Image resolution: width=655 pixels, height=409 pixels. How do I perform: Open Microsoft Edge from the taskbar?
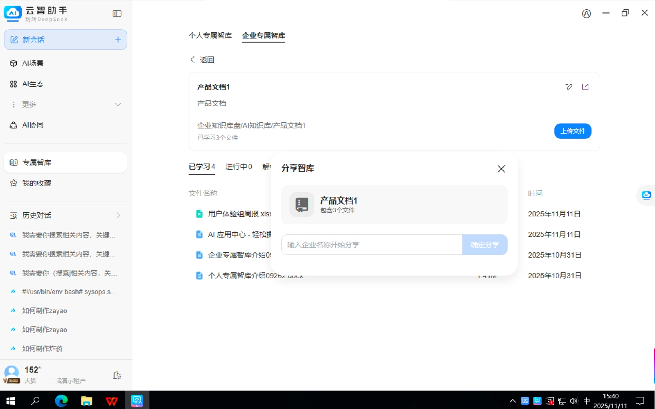point(61,401)
